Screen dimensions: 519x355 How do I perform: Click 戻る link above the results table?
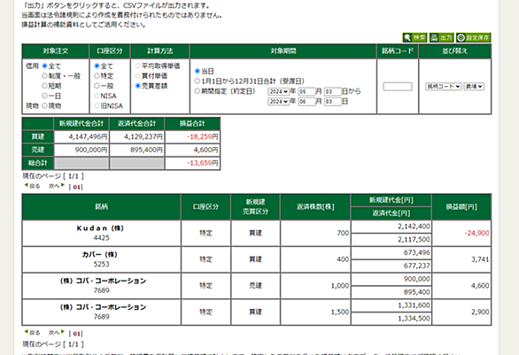(x=33, y=186)
